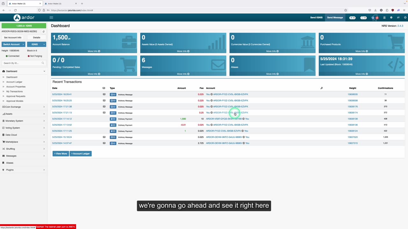Click Account Ledger button below table
Image resolution: width=408 pixels, height=229 pixels.
click(81, 154)
